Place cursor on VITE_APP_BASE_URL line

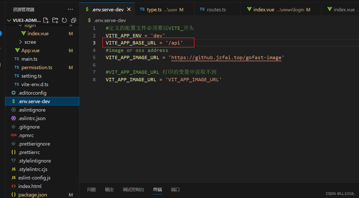click(x=144, y=43)
